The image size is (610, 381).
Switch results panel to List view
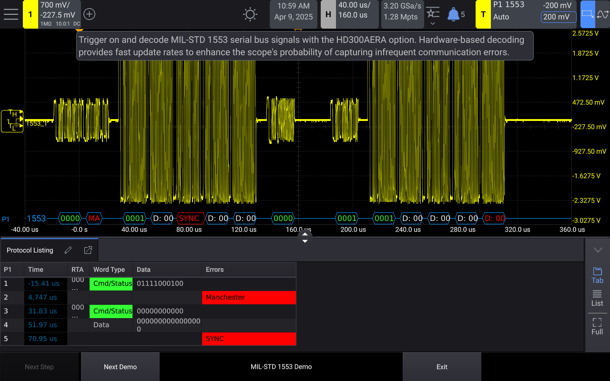[x=597, y=298]
